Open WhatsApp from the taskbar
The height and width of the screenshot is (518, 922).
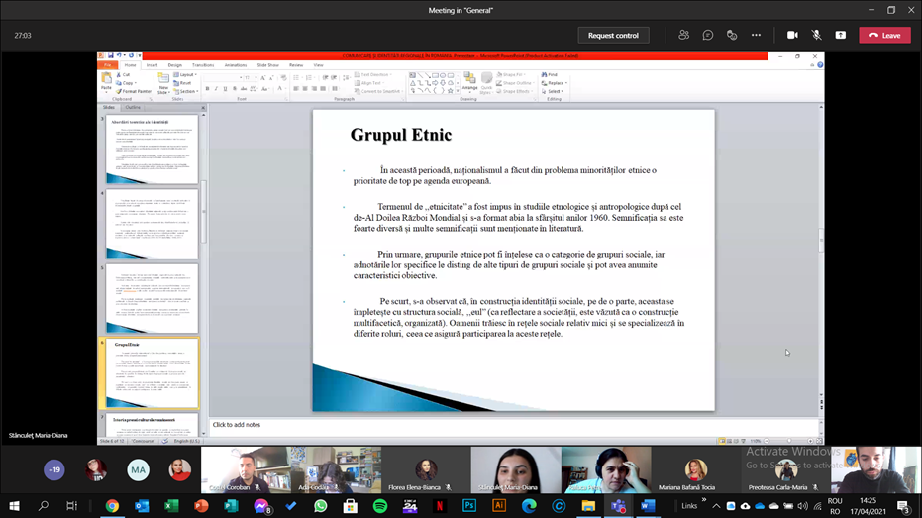tap(321, 506)
